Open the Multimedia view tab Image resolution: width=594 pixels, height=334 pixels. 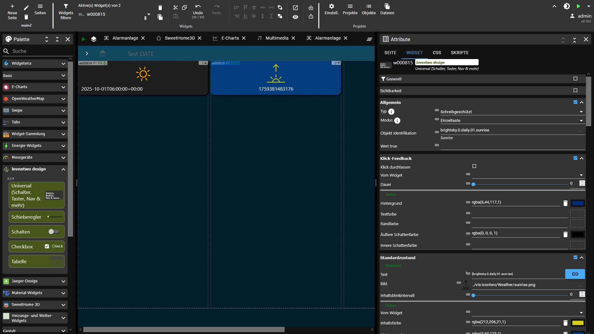click(x=277, y=38)
